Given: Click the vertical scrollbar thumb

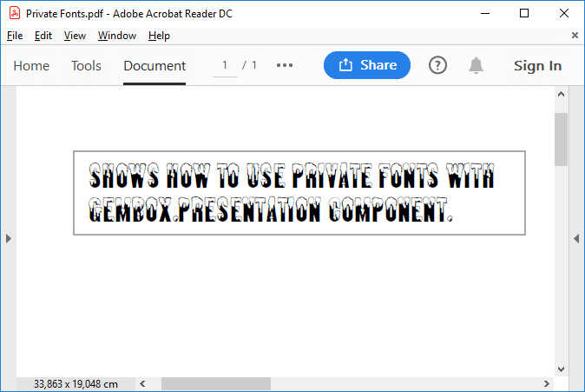Looking at the screenshot, I should coord(561,139).
